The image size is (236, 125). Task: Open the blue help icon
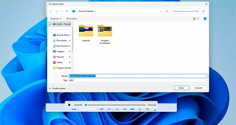pos(205,19)
